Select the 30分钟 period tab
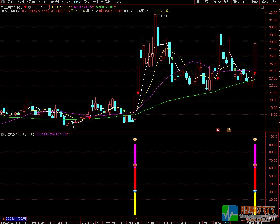The height and width of the screenshot is (224, 280). tap(54, 2)
